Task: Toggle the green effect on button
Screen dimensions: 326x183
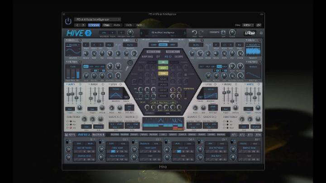Action: (163, 62)
